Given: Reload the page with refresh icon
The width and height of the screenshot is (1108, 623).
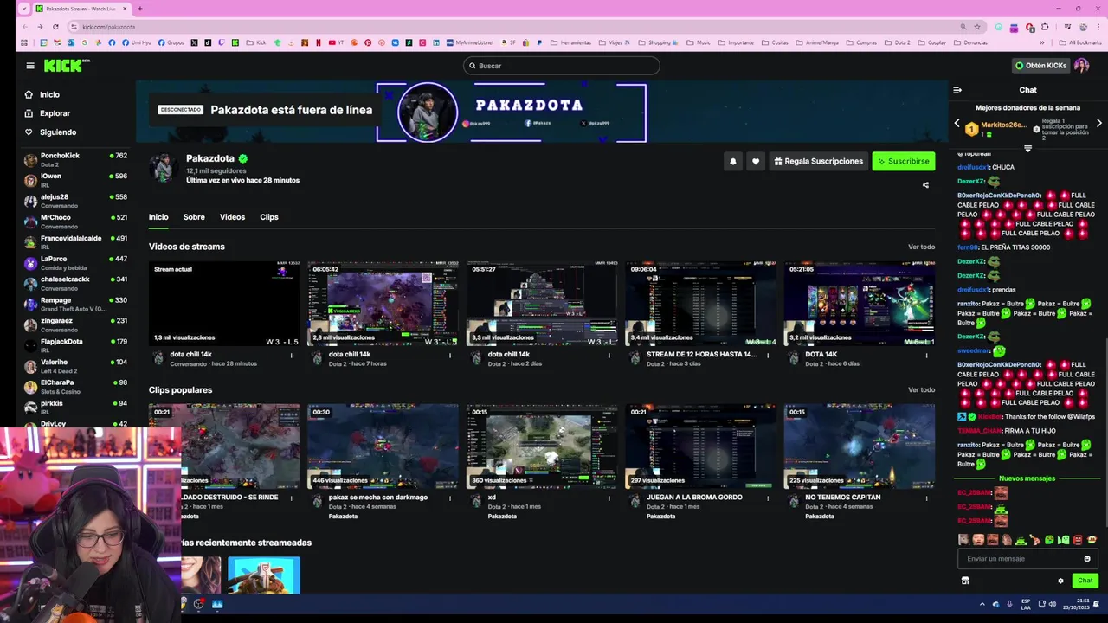Looking at the screenshot, I should pos(56,27).
